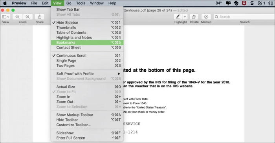Viewport: 275px width, 143px height.
Task: Open the File menu
Action: pos(34,3)
